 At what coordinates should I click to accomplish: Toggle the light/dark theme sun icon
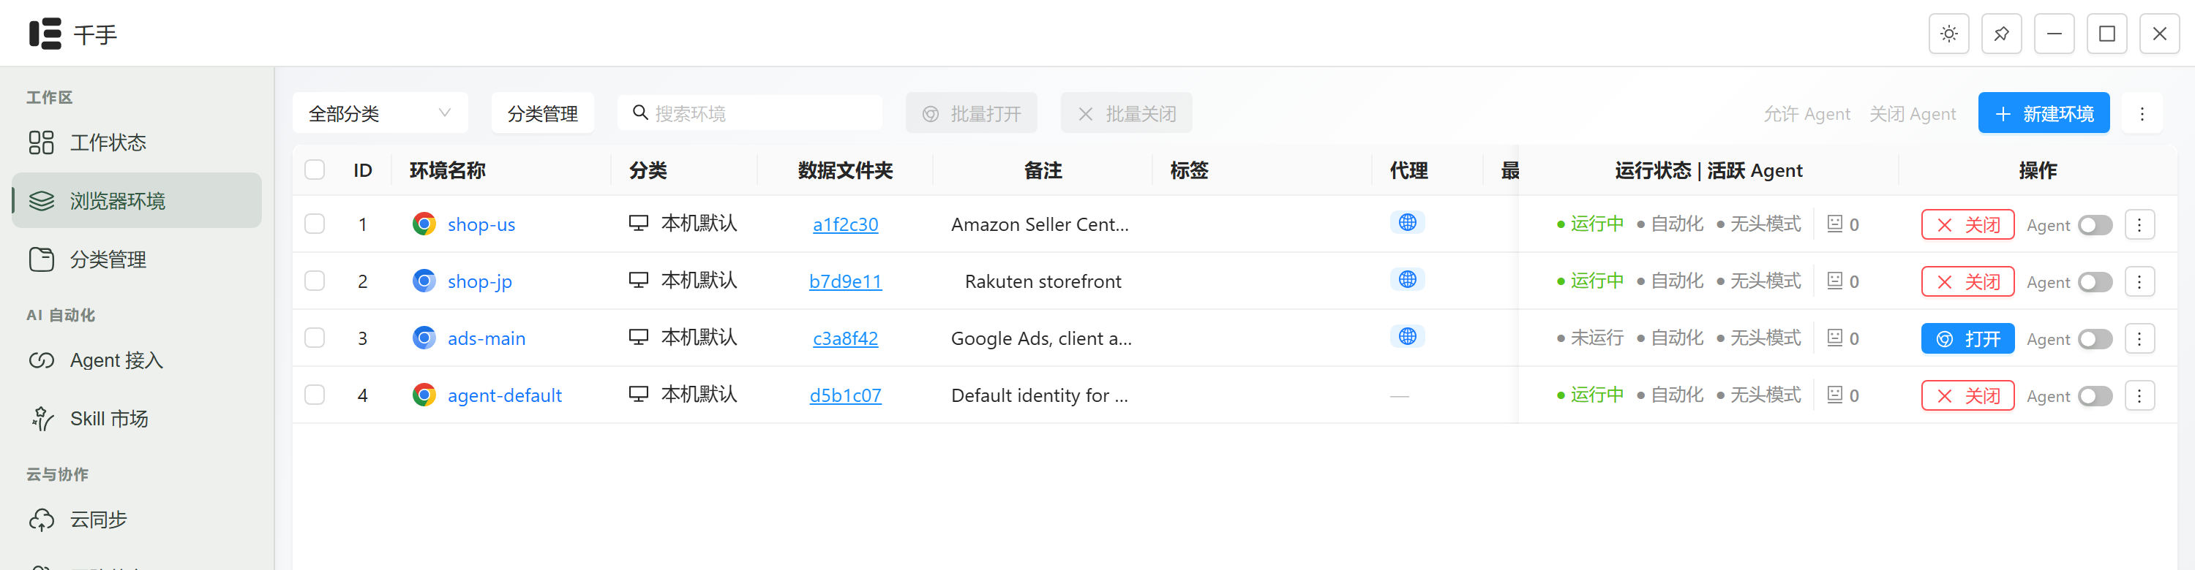tap(1948, 34)
